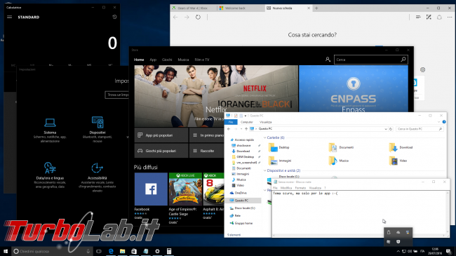456x256 pixels.
Task: Select Musica tab in Store
Action: (x=183, y=60)
